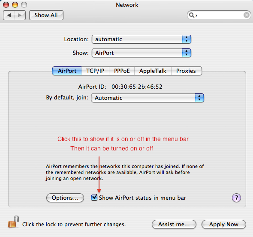Switch to the TCP/IP tab
Viewport: 253px width, 237px height.
click(95, 71)
